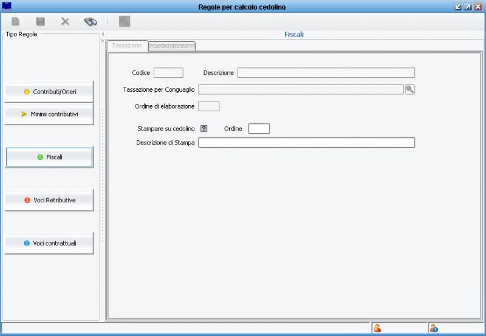This screenshot has width=486, height=336.
Task: Click the Delete X icon in toolbar
Action: tap(65, 21)
